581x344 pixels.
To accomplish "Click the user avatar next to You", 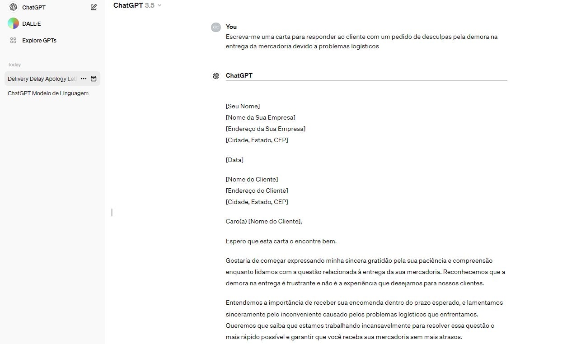I will pyautogui.click(x=216, y=27).
